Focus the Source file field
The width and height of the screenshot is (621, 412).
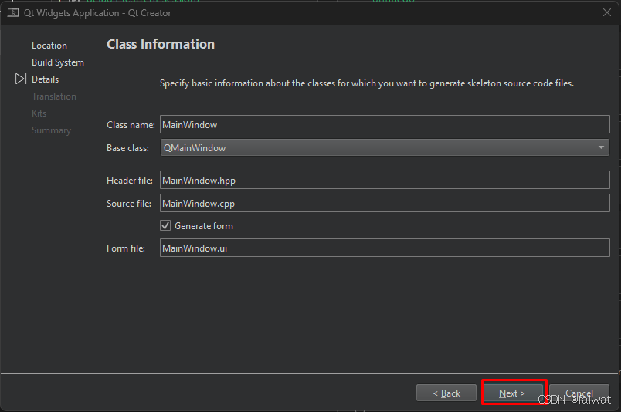point(385,203)
